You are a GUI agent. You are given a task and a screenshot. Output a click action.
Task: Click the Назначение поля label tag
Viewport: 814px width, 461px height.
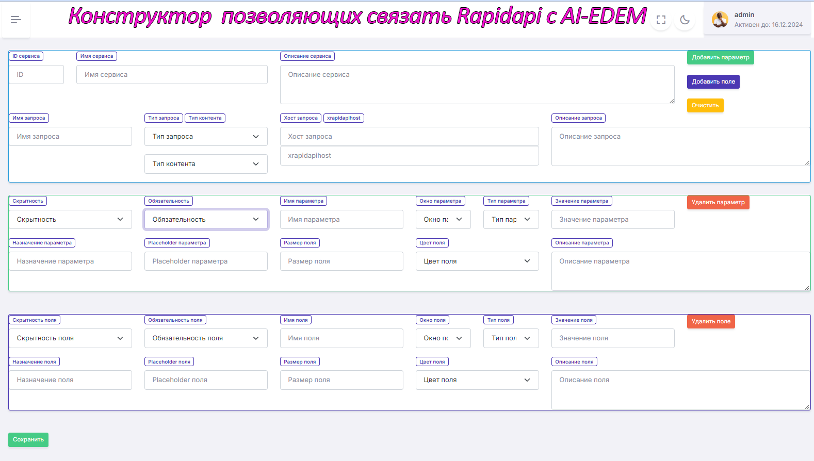pyautogui.click(x=34, y=362)
